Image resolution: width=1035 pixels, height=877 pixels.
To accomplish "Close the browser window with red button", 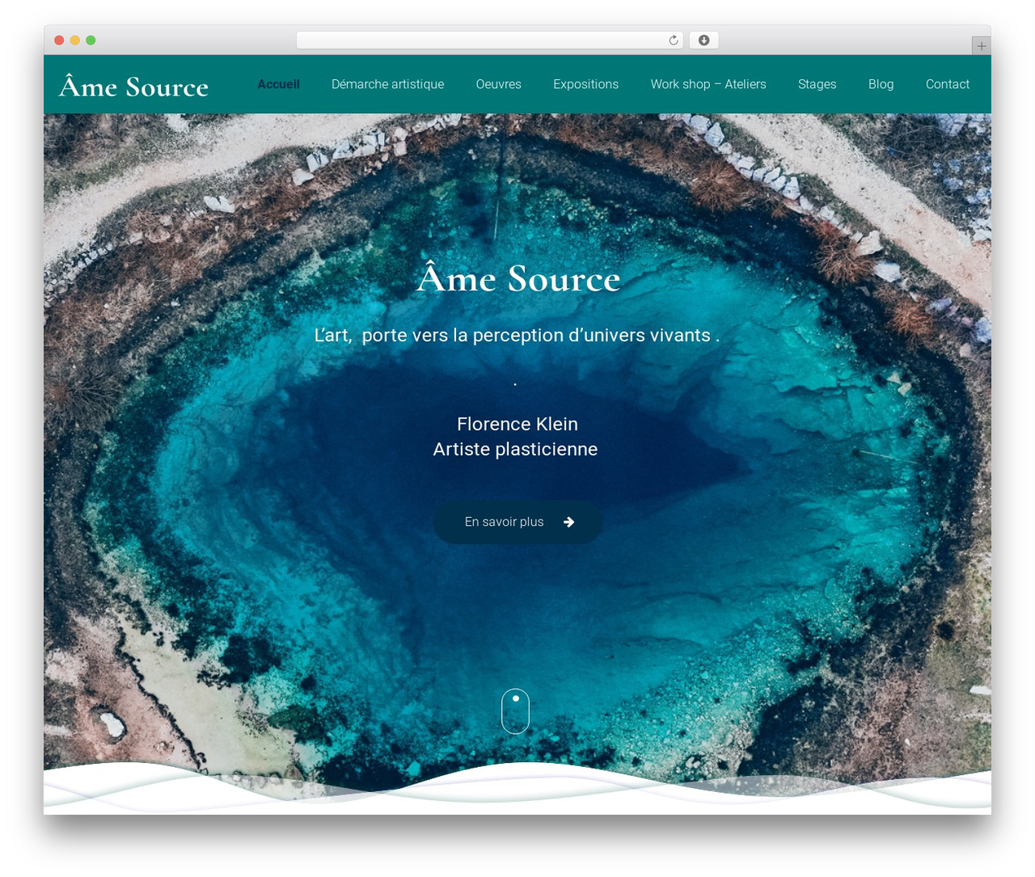I will (x=59, y=40).
